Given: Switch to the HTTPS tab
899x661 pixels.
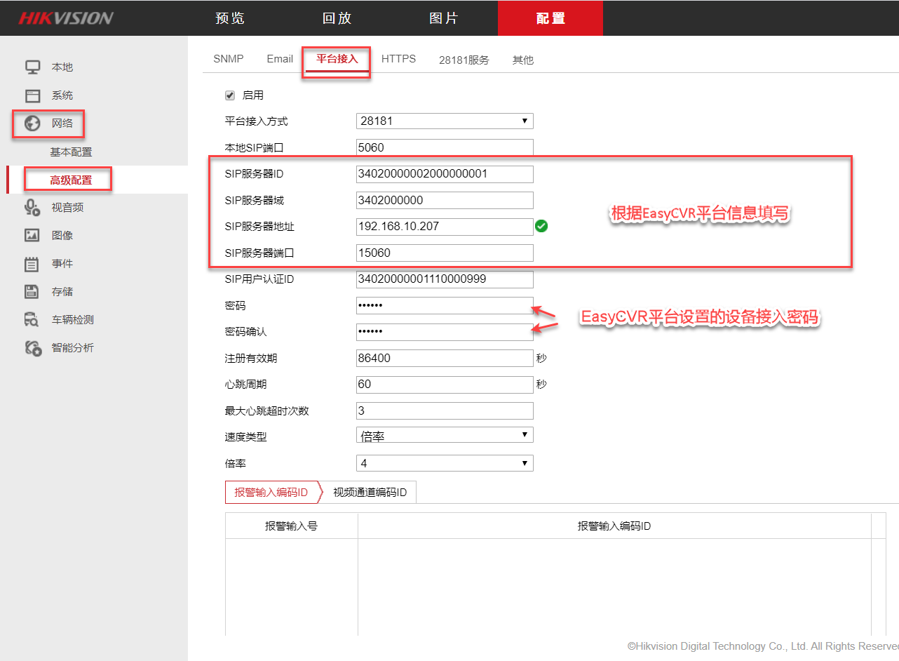Looking at the screenshot, I should pos(398,59).
